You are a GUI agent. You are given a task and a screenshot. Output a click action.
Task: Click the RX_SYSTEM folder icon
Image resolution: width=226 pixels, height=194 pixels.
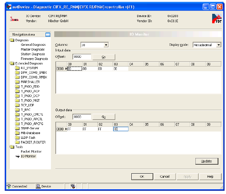tap(17, 68)
